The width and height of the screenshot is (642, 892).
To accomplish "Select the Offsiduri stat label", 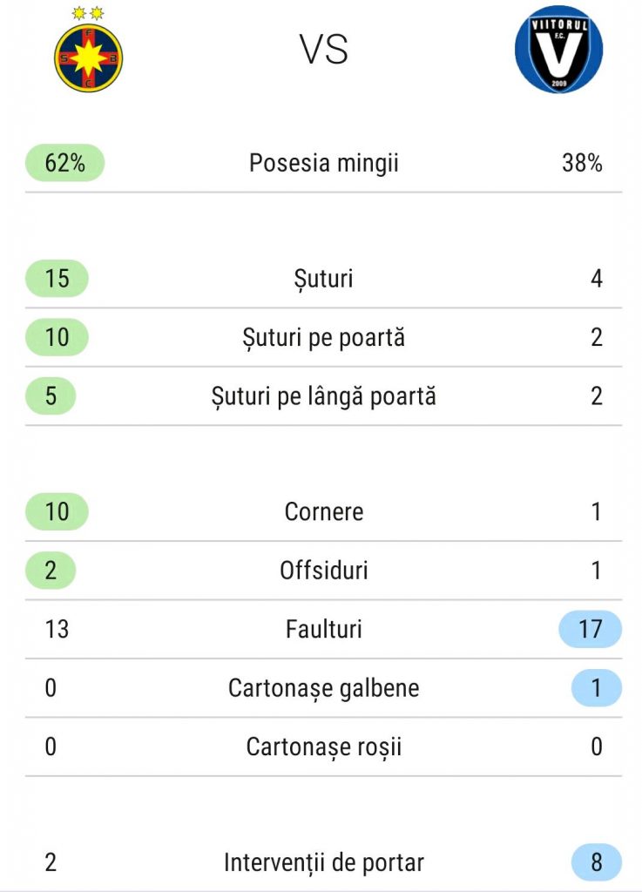I will (x=324, y=571).
